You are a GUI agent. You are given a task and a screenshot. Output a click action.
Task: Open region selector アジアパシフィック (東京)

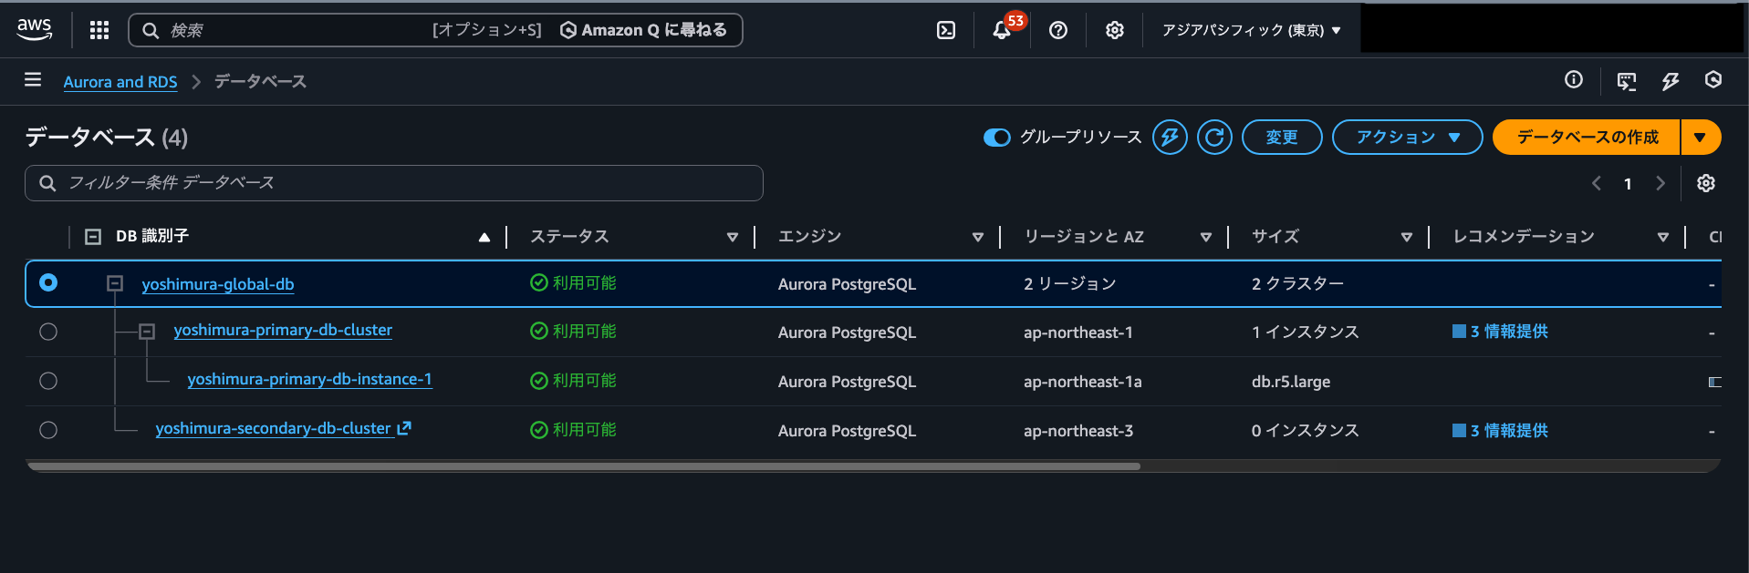tap(1251, 30)
